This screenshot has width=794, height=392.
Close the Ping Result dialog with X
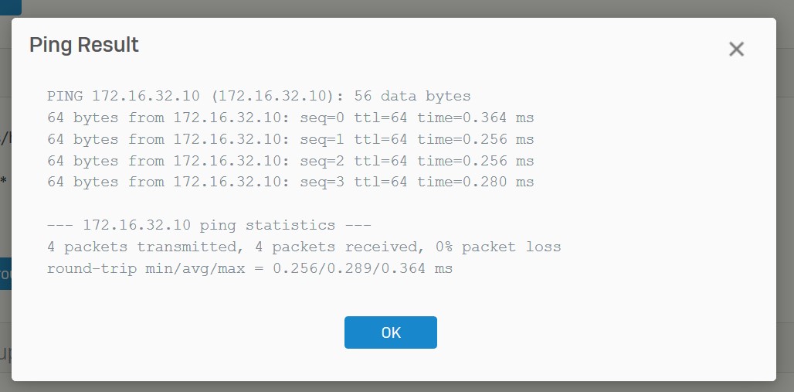click(736, 49)
